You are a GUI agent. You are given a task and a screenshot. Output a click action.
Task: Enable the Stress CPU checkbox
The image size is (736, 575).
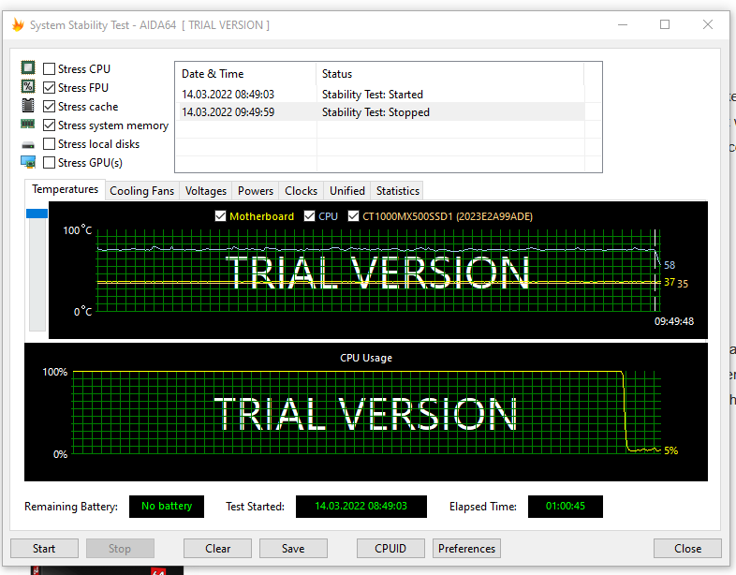[x=49, y=69]
